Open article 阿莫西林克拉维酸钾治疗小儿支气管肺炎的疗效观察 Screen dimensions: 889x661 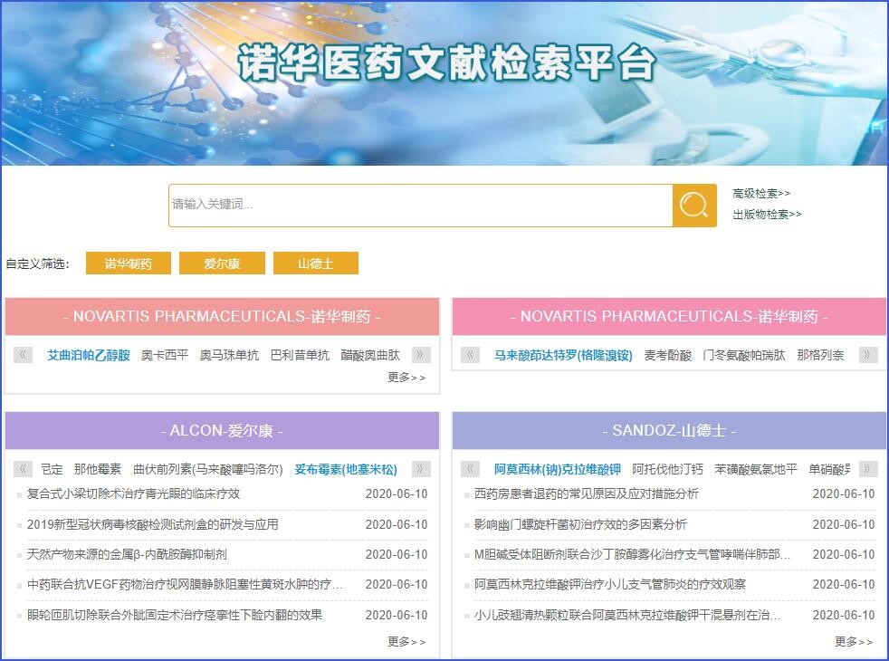[x=610, y=584]
